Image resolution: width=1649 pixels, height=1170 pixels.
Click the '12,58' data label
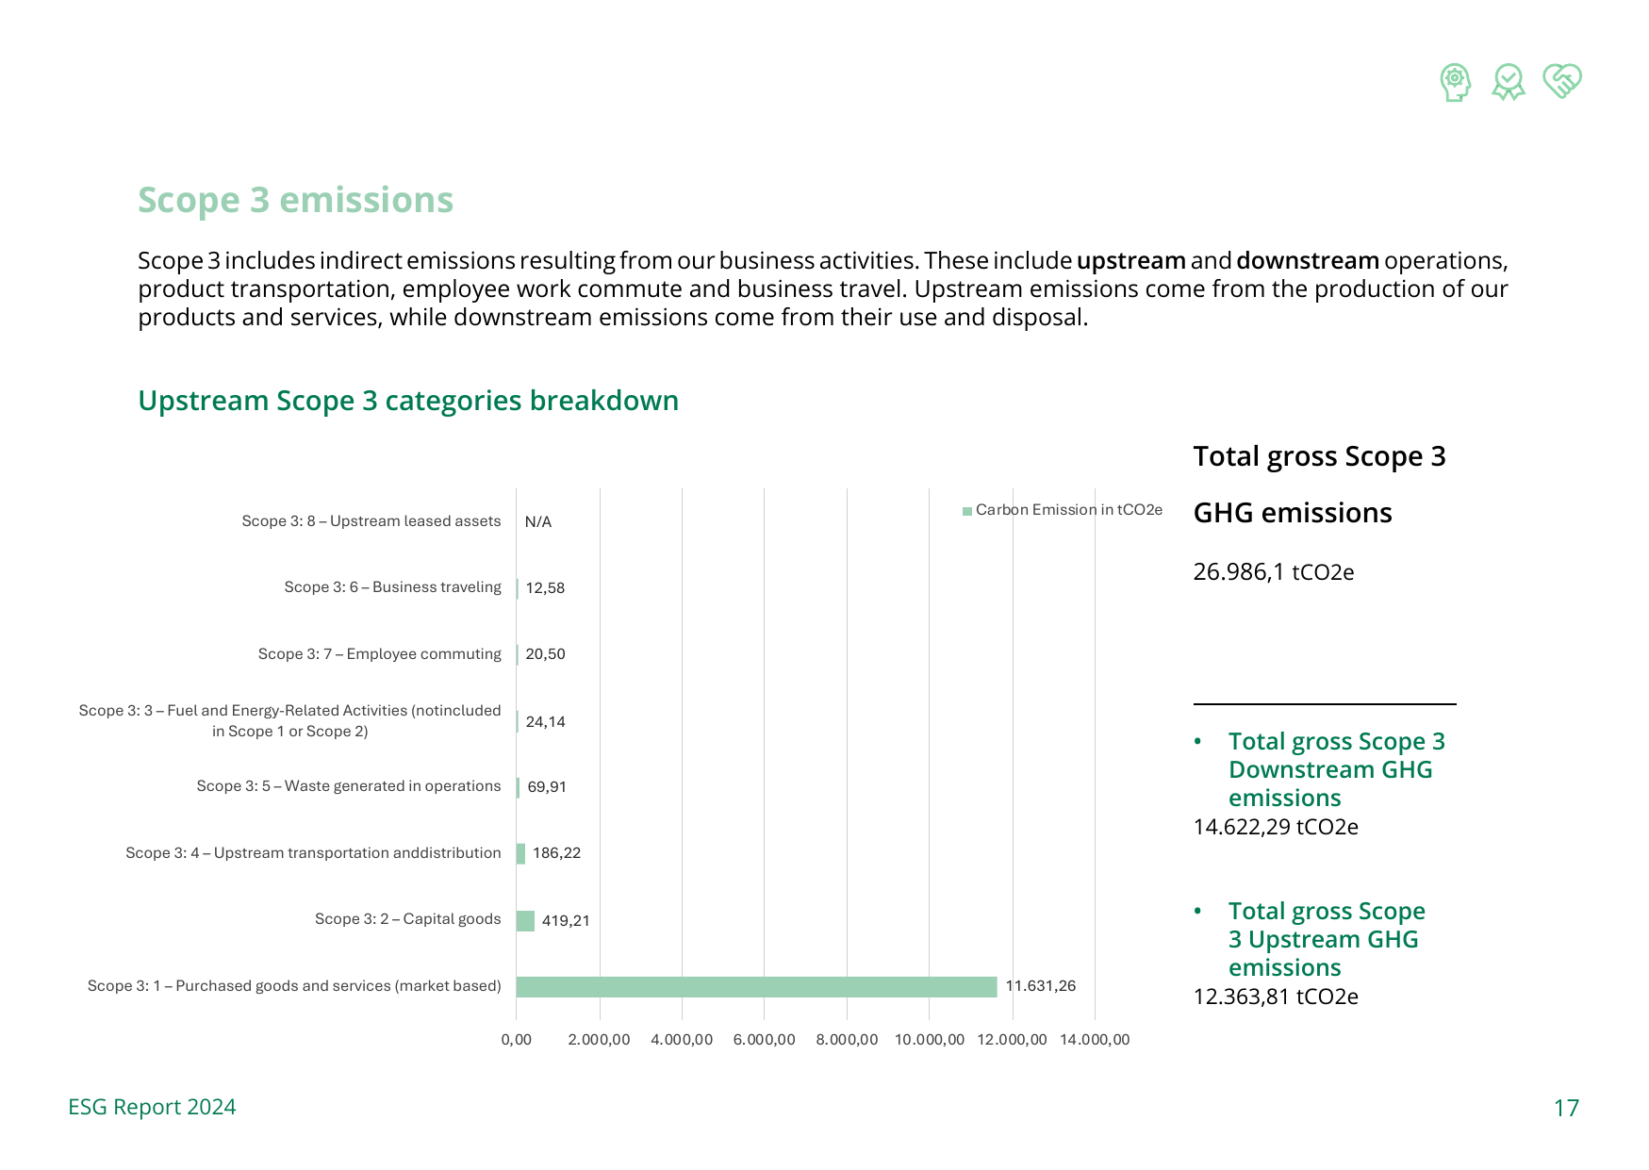pyautogui.click(x=545, y=588)
